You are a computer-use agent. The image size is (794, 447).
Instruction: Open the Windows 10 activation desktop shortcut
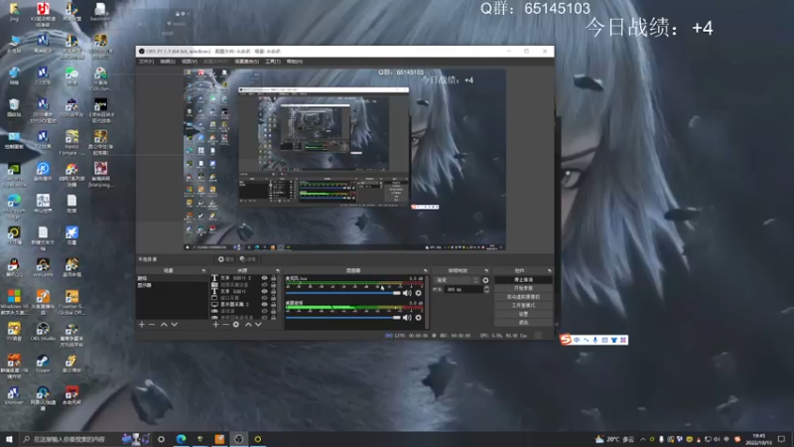pyautogui.click(x=14, y=303)
